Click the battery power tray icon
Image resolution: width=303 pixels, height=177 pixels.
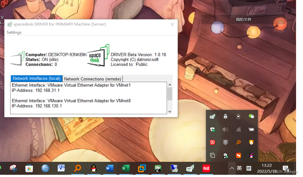point(251,129)
